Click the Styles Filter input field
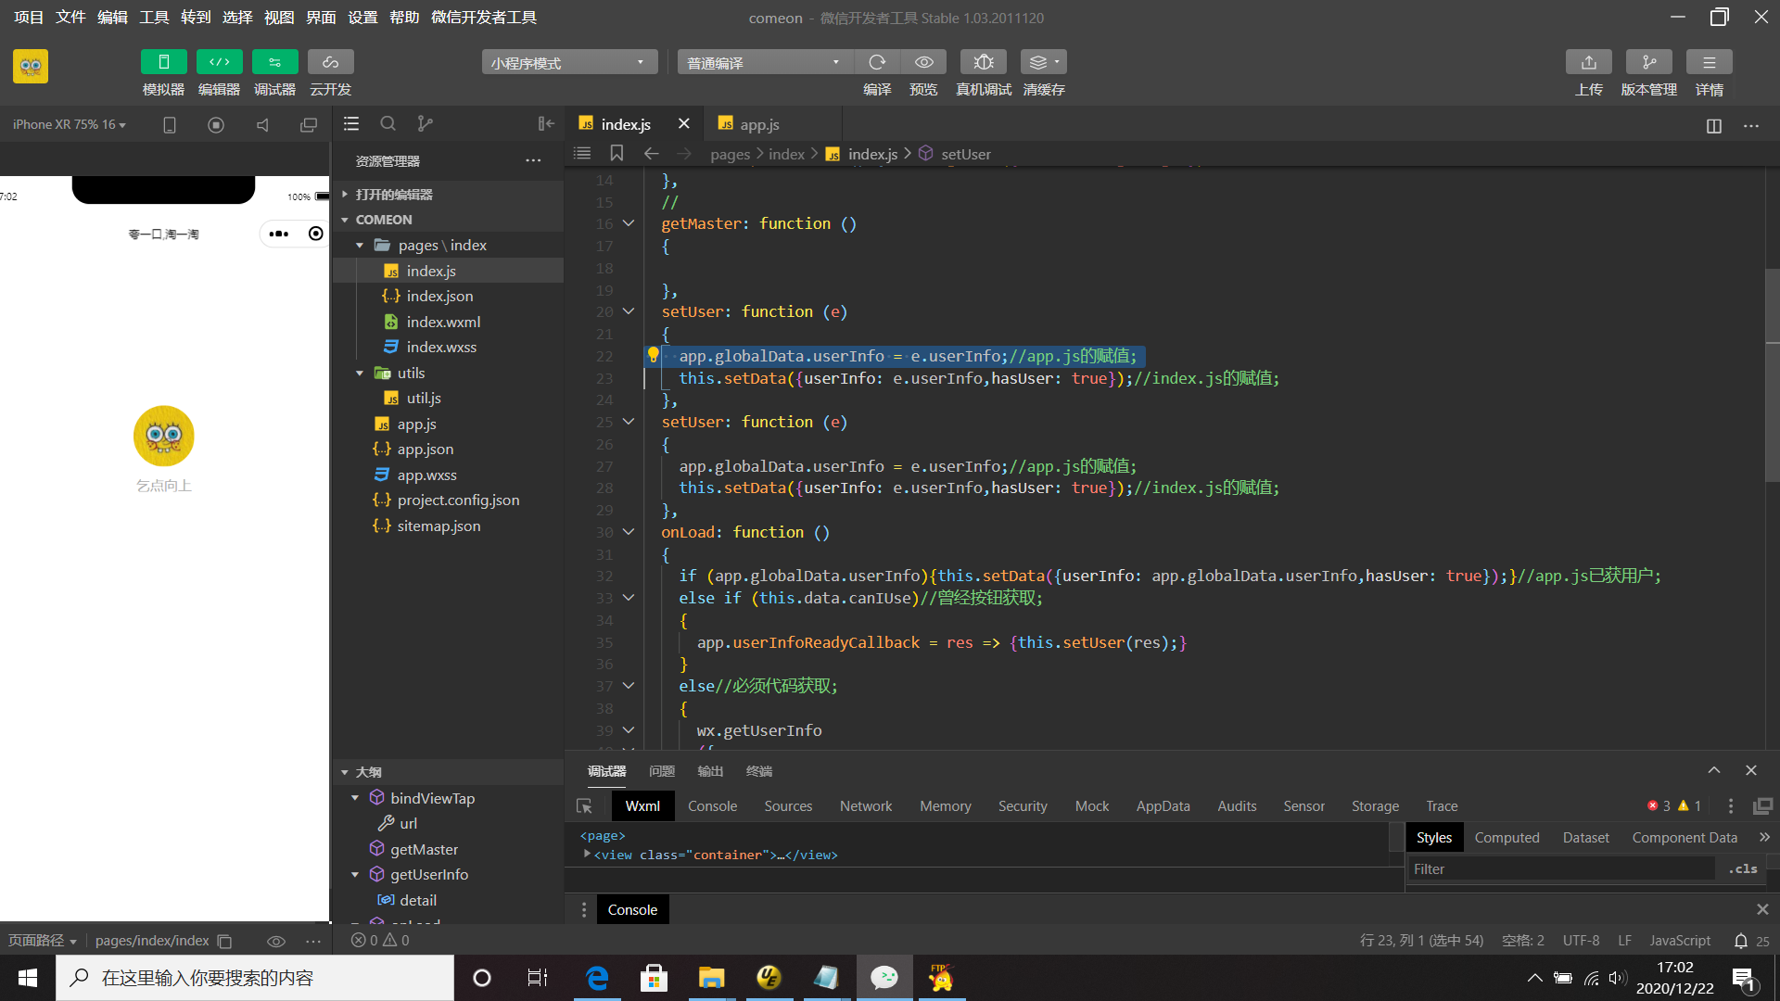 (1559, 868)
